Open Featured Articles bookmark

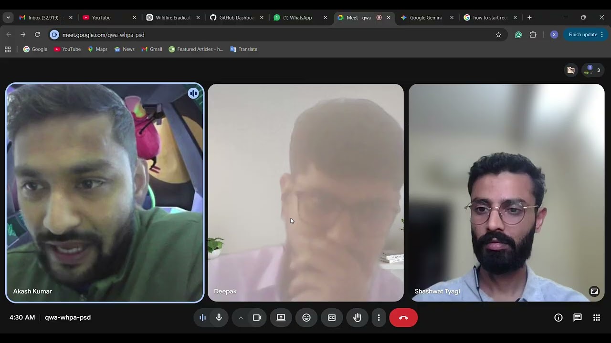coord(196,49)
